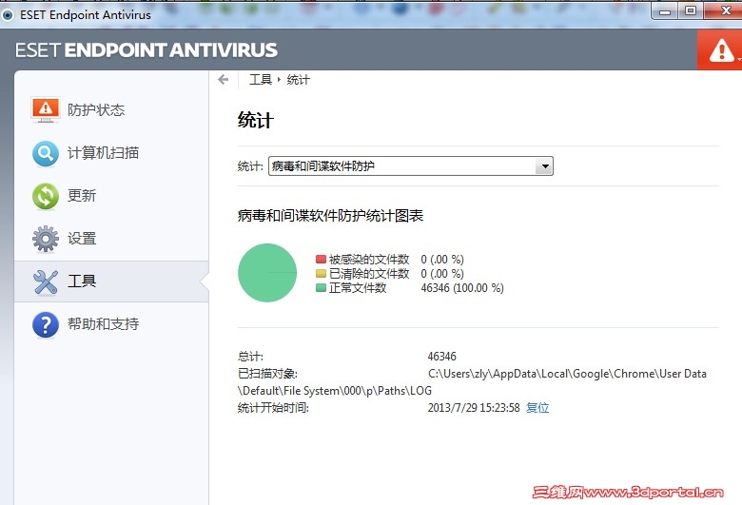Open the 统计 type dropdown arrow
Screen dimensions: 742x505
click(x=545, y=166)
